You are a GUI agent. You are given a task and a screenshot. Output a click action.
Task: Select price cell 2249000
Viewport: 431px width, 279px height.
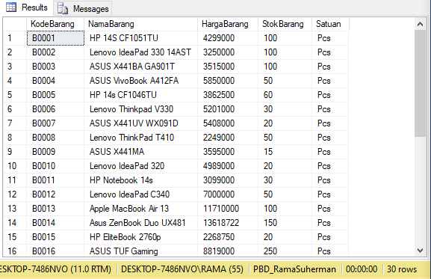[x=228, y=138]
